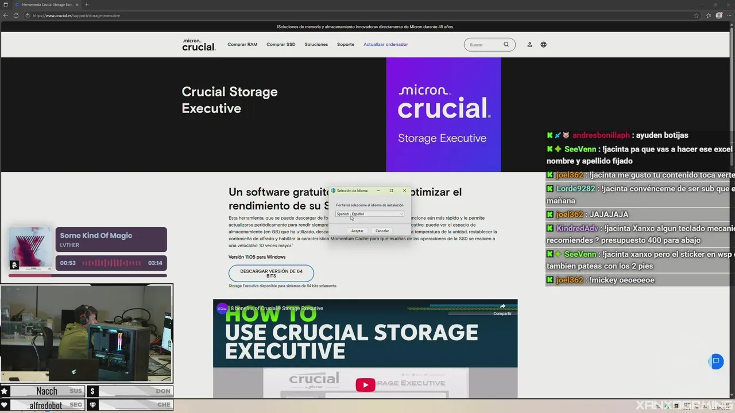This screenshot has width=735, height=413.
Task: Open the Comprar SSD menu
Action: [x=281, y=44]
